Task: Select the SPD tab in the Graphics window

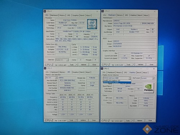Action: 126,73
